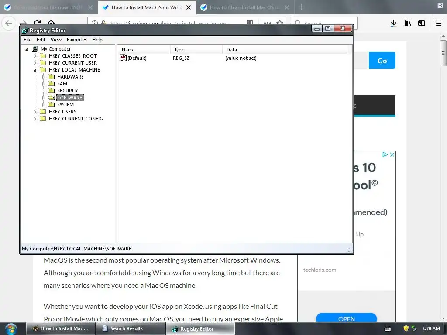
Task: Click the security shield tray icon
Action: coord(406,328)
